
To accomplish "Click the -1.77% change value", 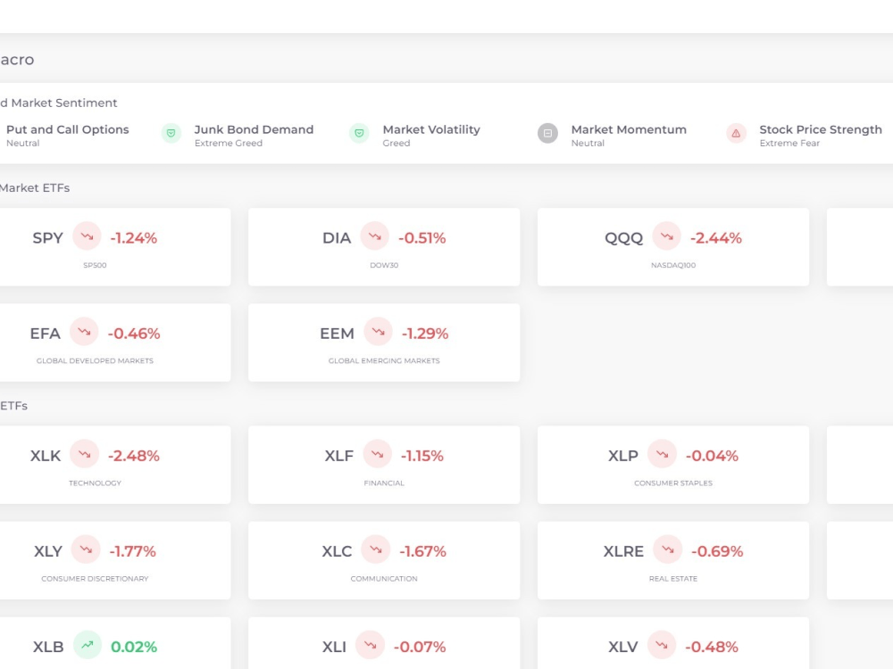I will click(x=133, y=551).
